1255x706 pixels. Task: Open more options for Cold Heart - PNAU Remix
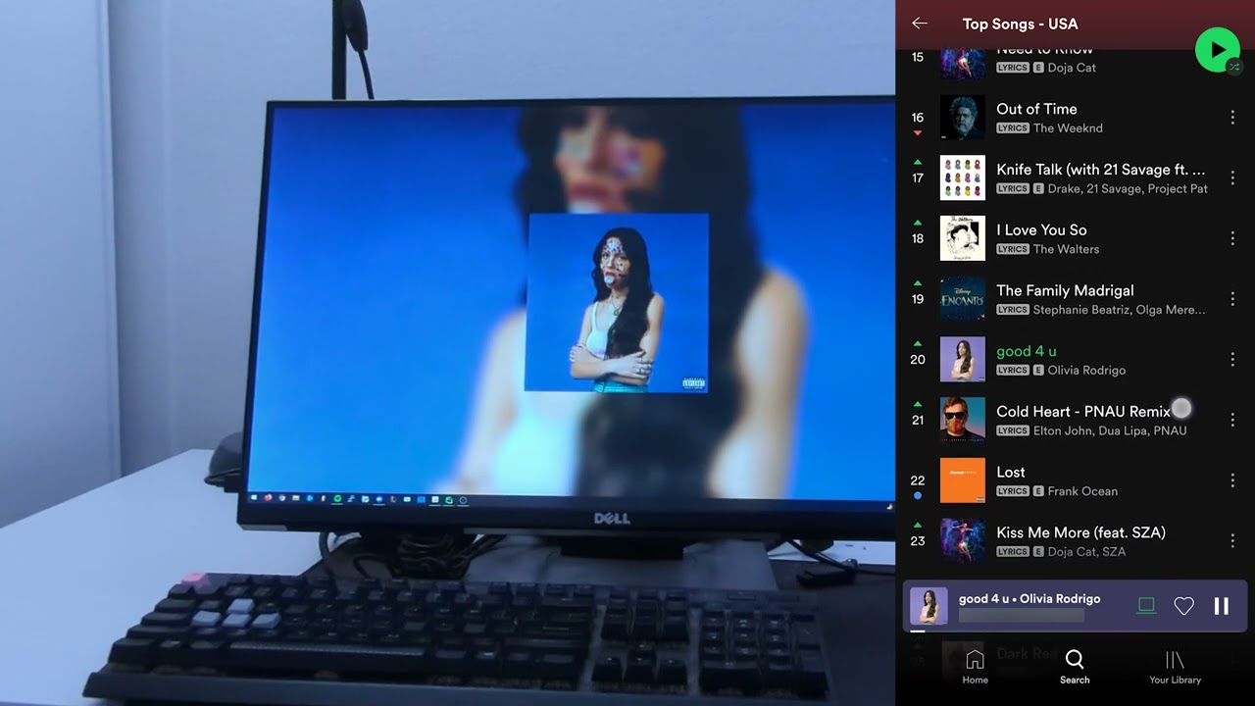[x=1232, y=420]
